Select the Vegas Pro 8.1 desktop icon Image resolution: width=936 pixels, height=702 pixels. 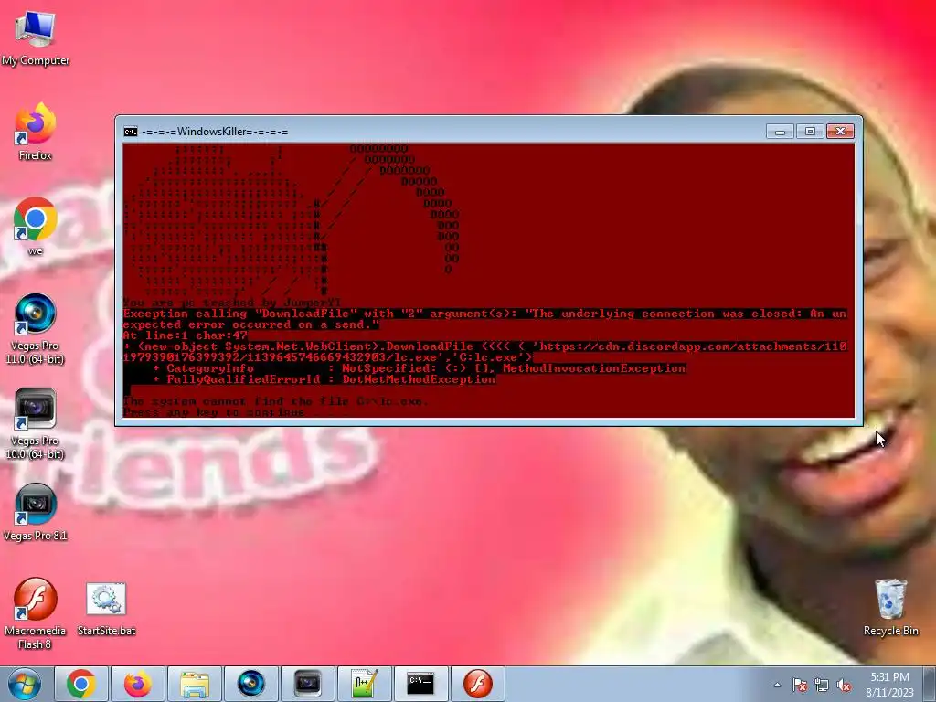tap(36, 512)
